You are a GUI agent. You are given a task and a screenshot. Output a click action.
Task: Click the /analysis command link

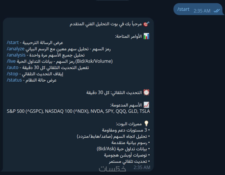coord(16,55)
